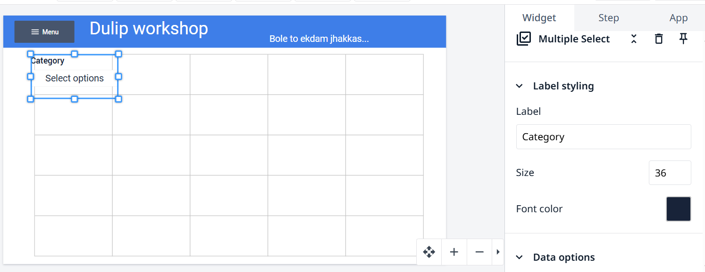Pin the widget properties panel
This screenshot has height=272, width=705.
point(683,39)
